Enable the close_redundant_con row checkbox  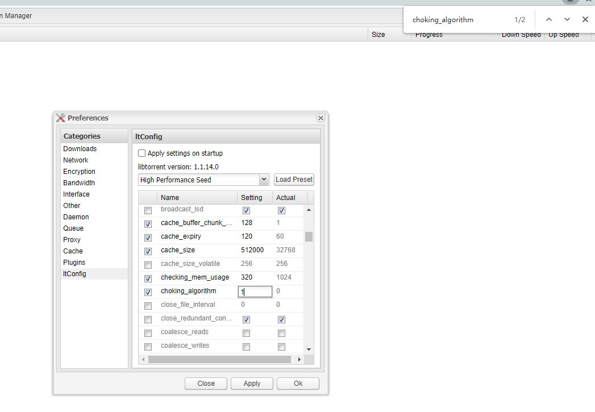pos(148,320)
